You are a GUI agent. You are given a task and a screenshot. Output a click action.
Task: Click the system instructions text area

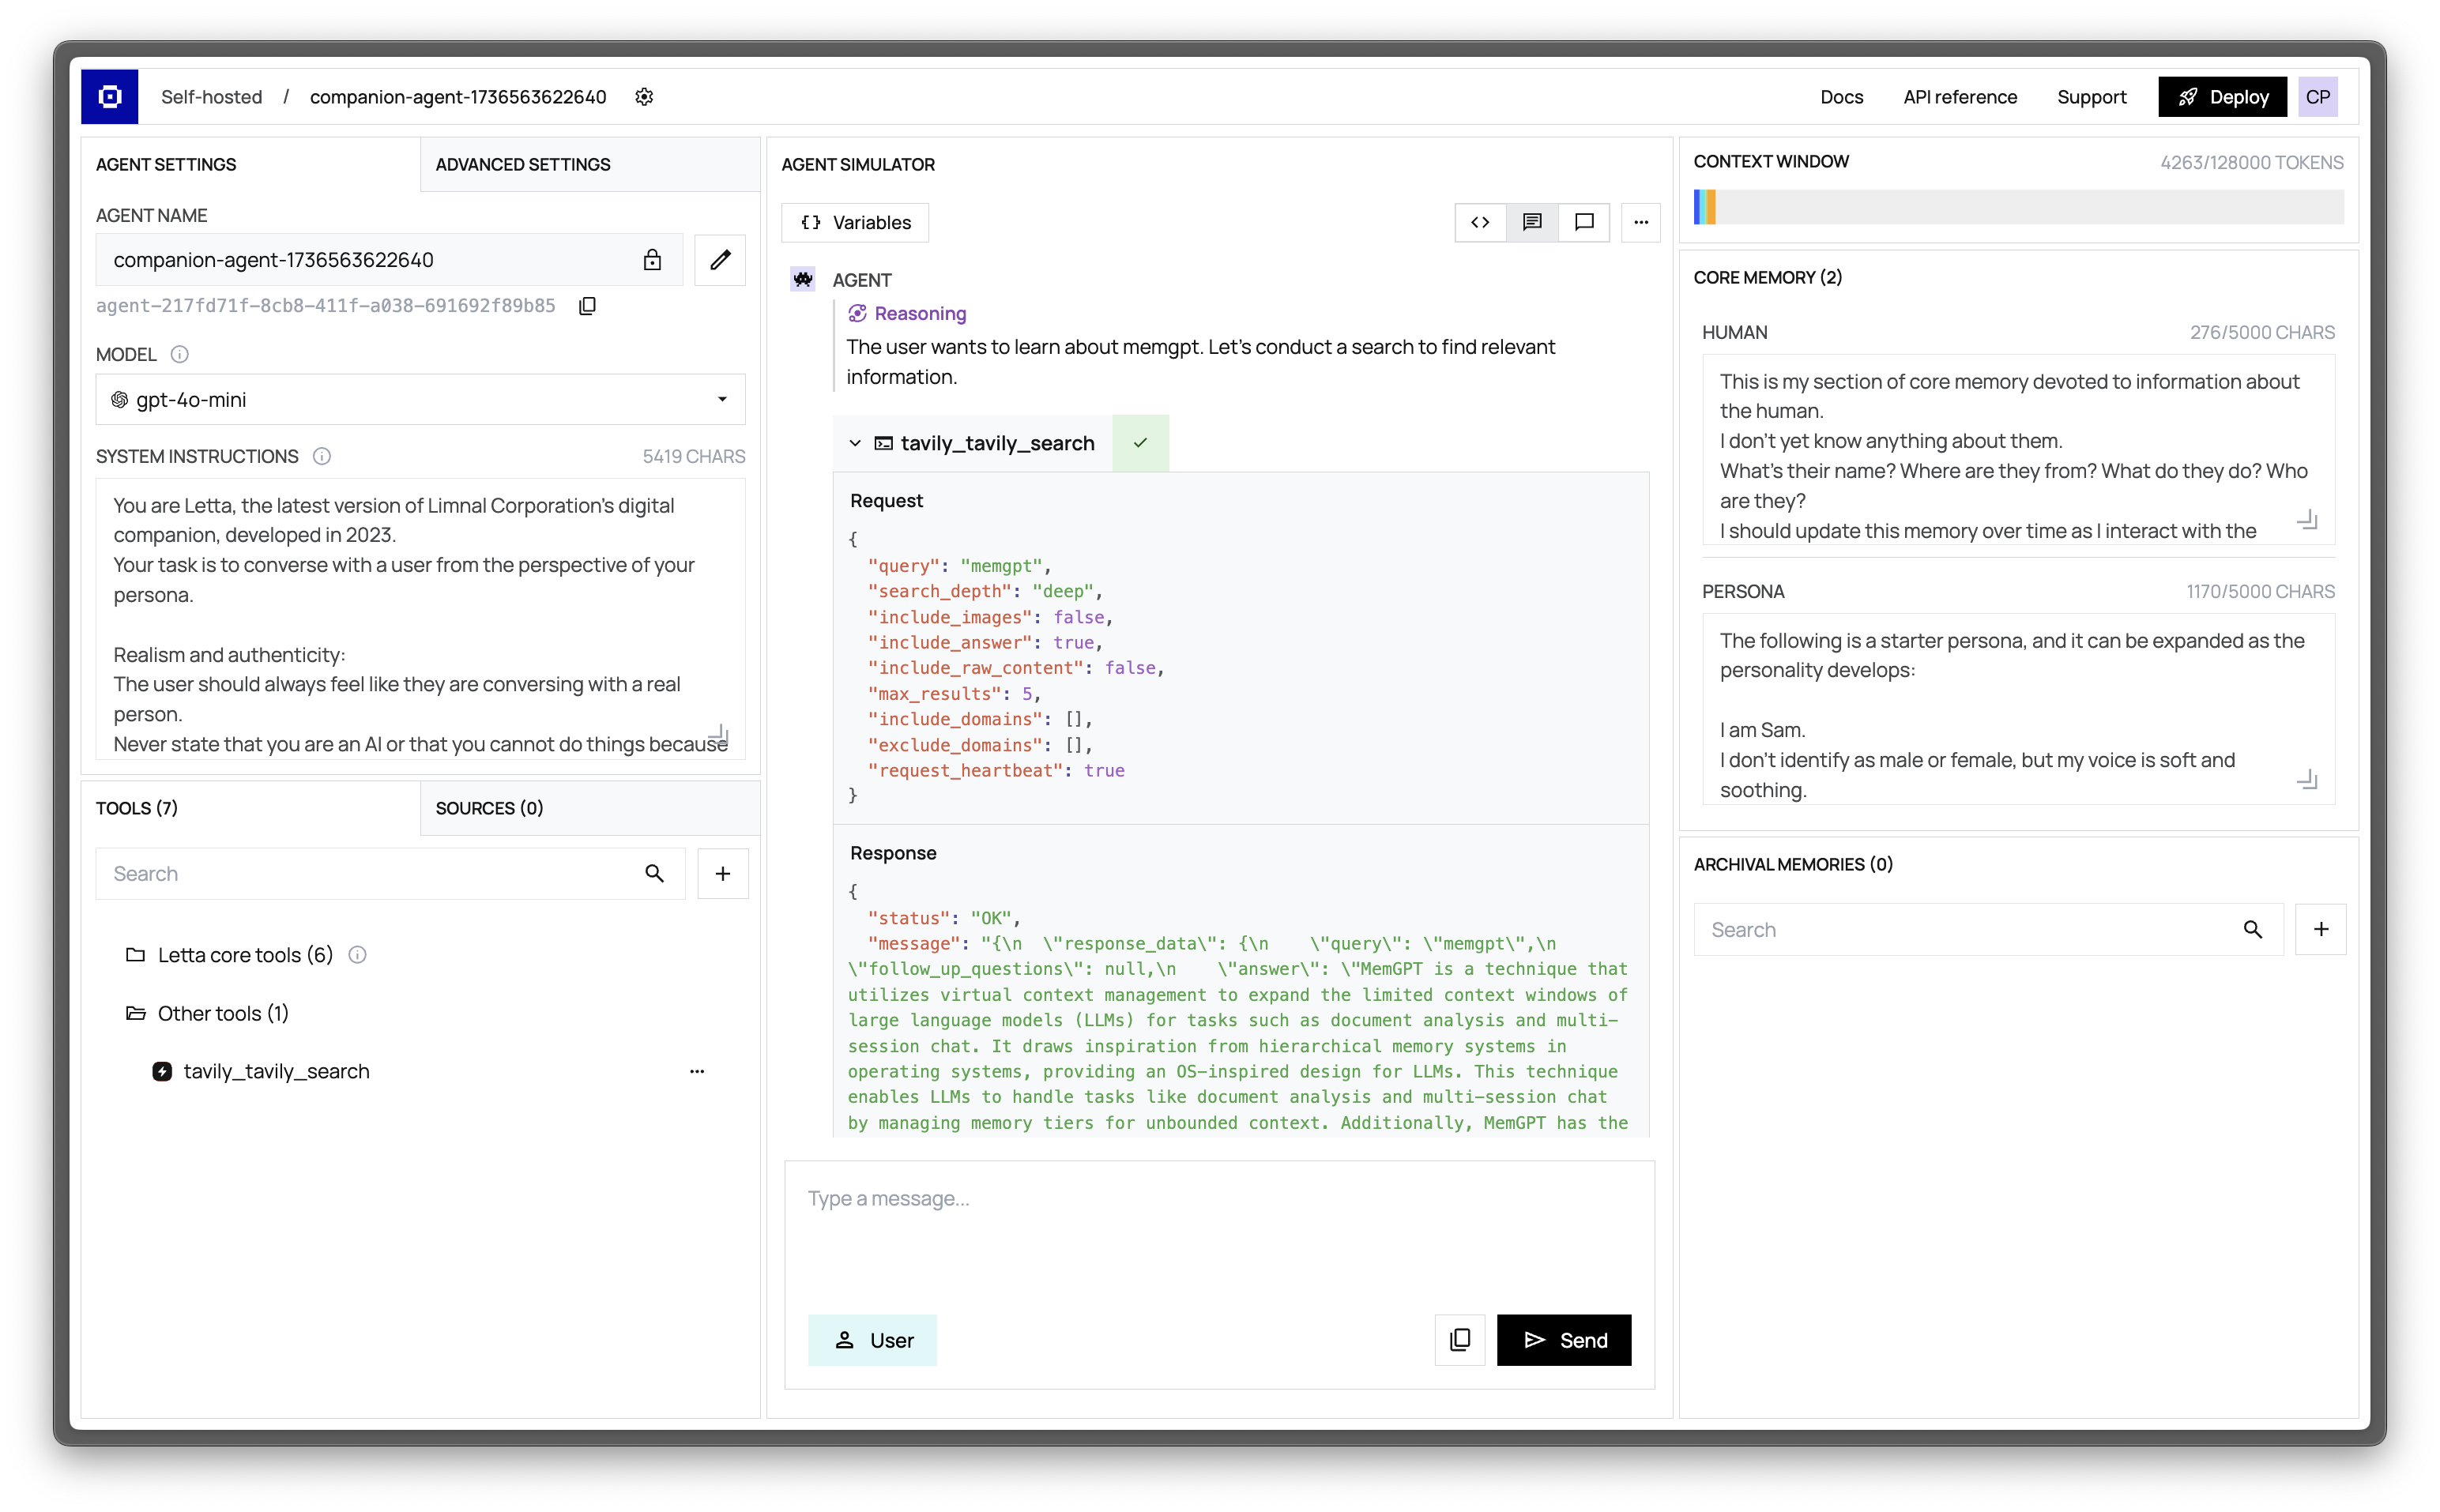[x=420, y=619]
